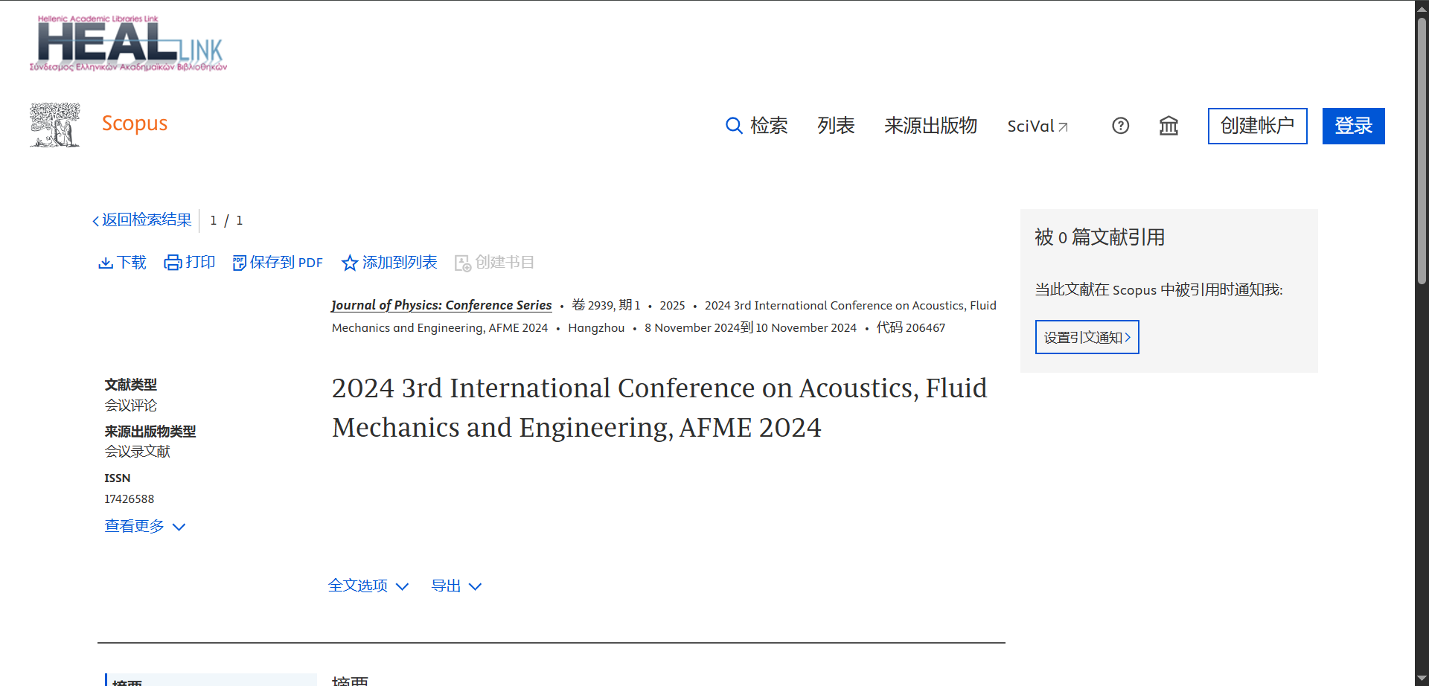Open Journal of Physics: Conference Series link
1429x686 pixels.
441,305
